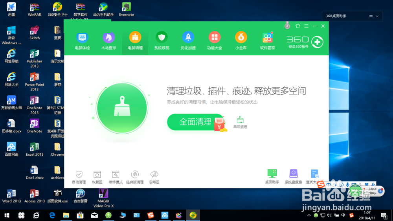
Task: Click the large green broom circle
Action: tap(122, 108)
